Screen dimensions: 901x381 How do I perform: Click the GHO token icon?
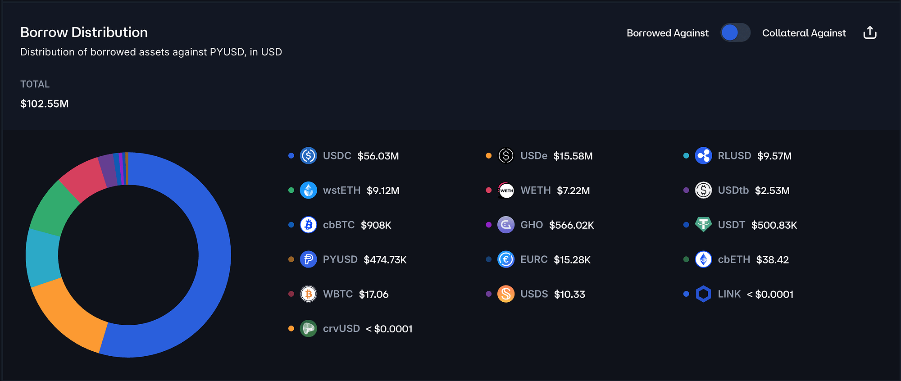tap(506, 225)
